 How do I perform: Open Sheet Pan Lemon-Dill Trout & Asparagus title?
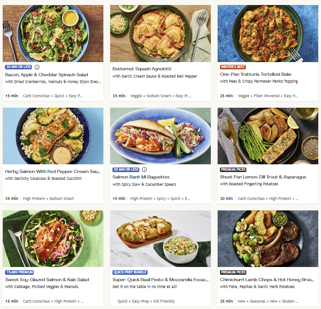click(263, 177)
